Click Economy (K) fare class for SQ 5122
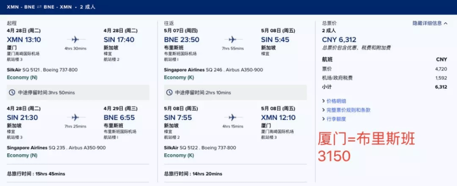457x186 pixels. click(x=179, y=155)
